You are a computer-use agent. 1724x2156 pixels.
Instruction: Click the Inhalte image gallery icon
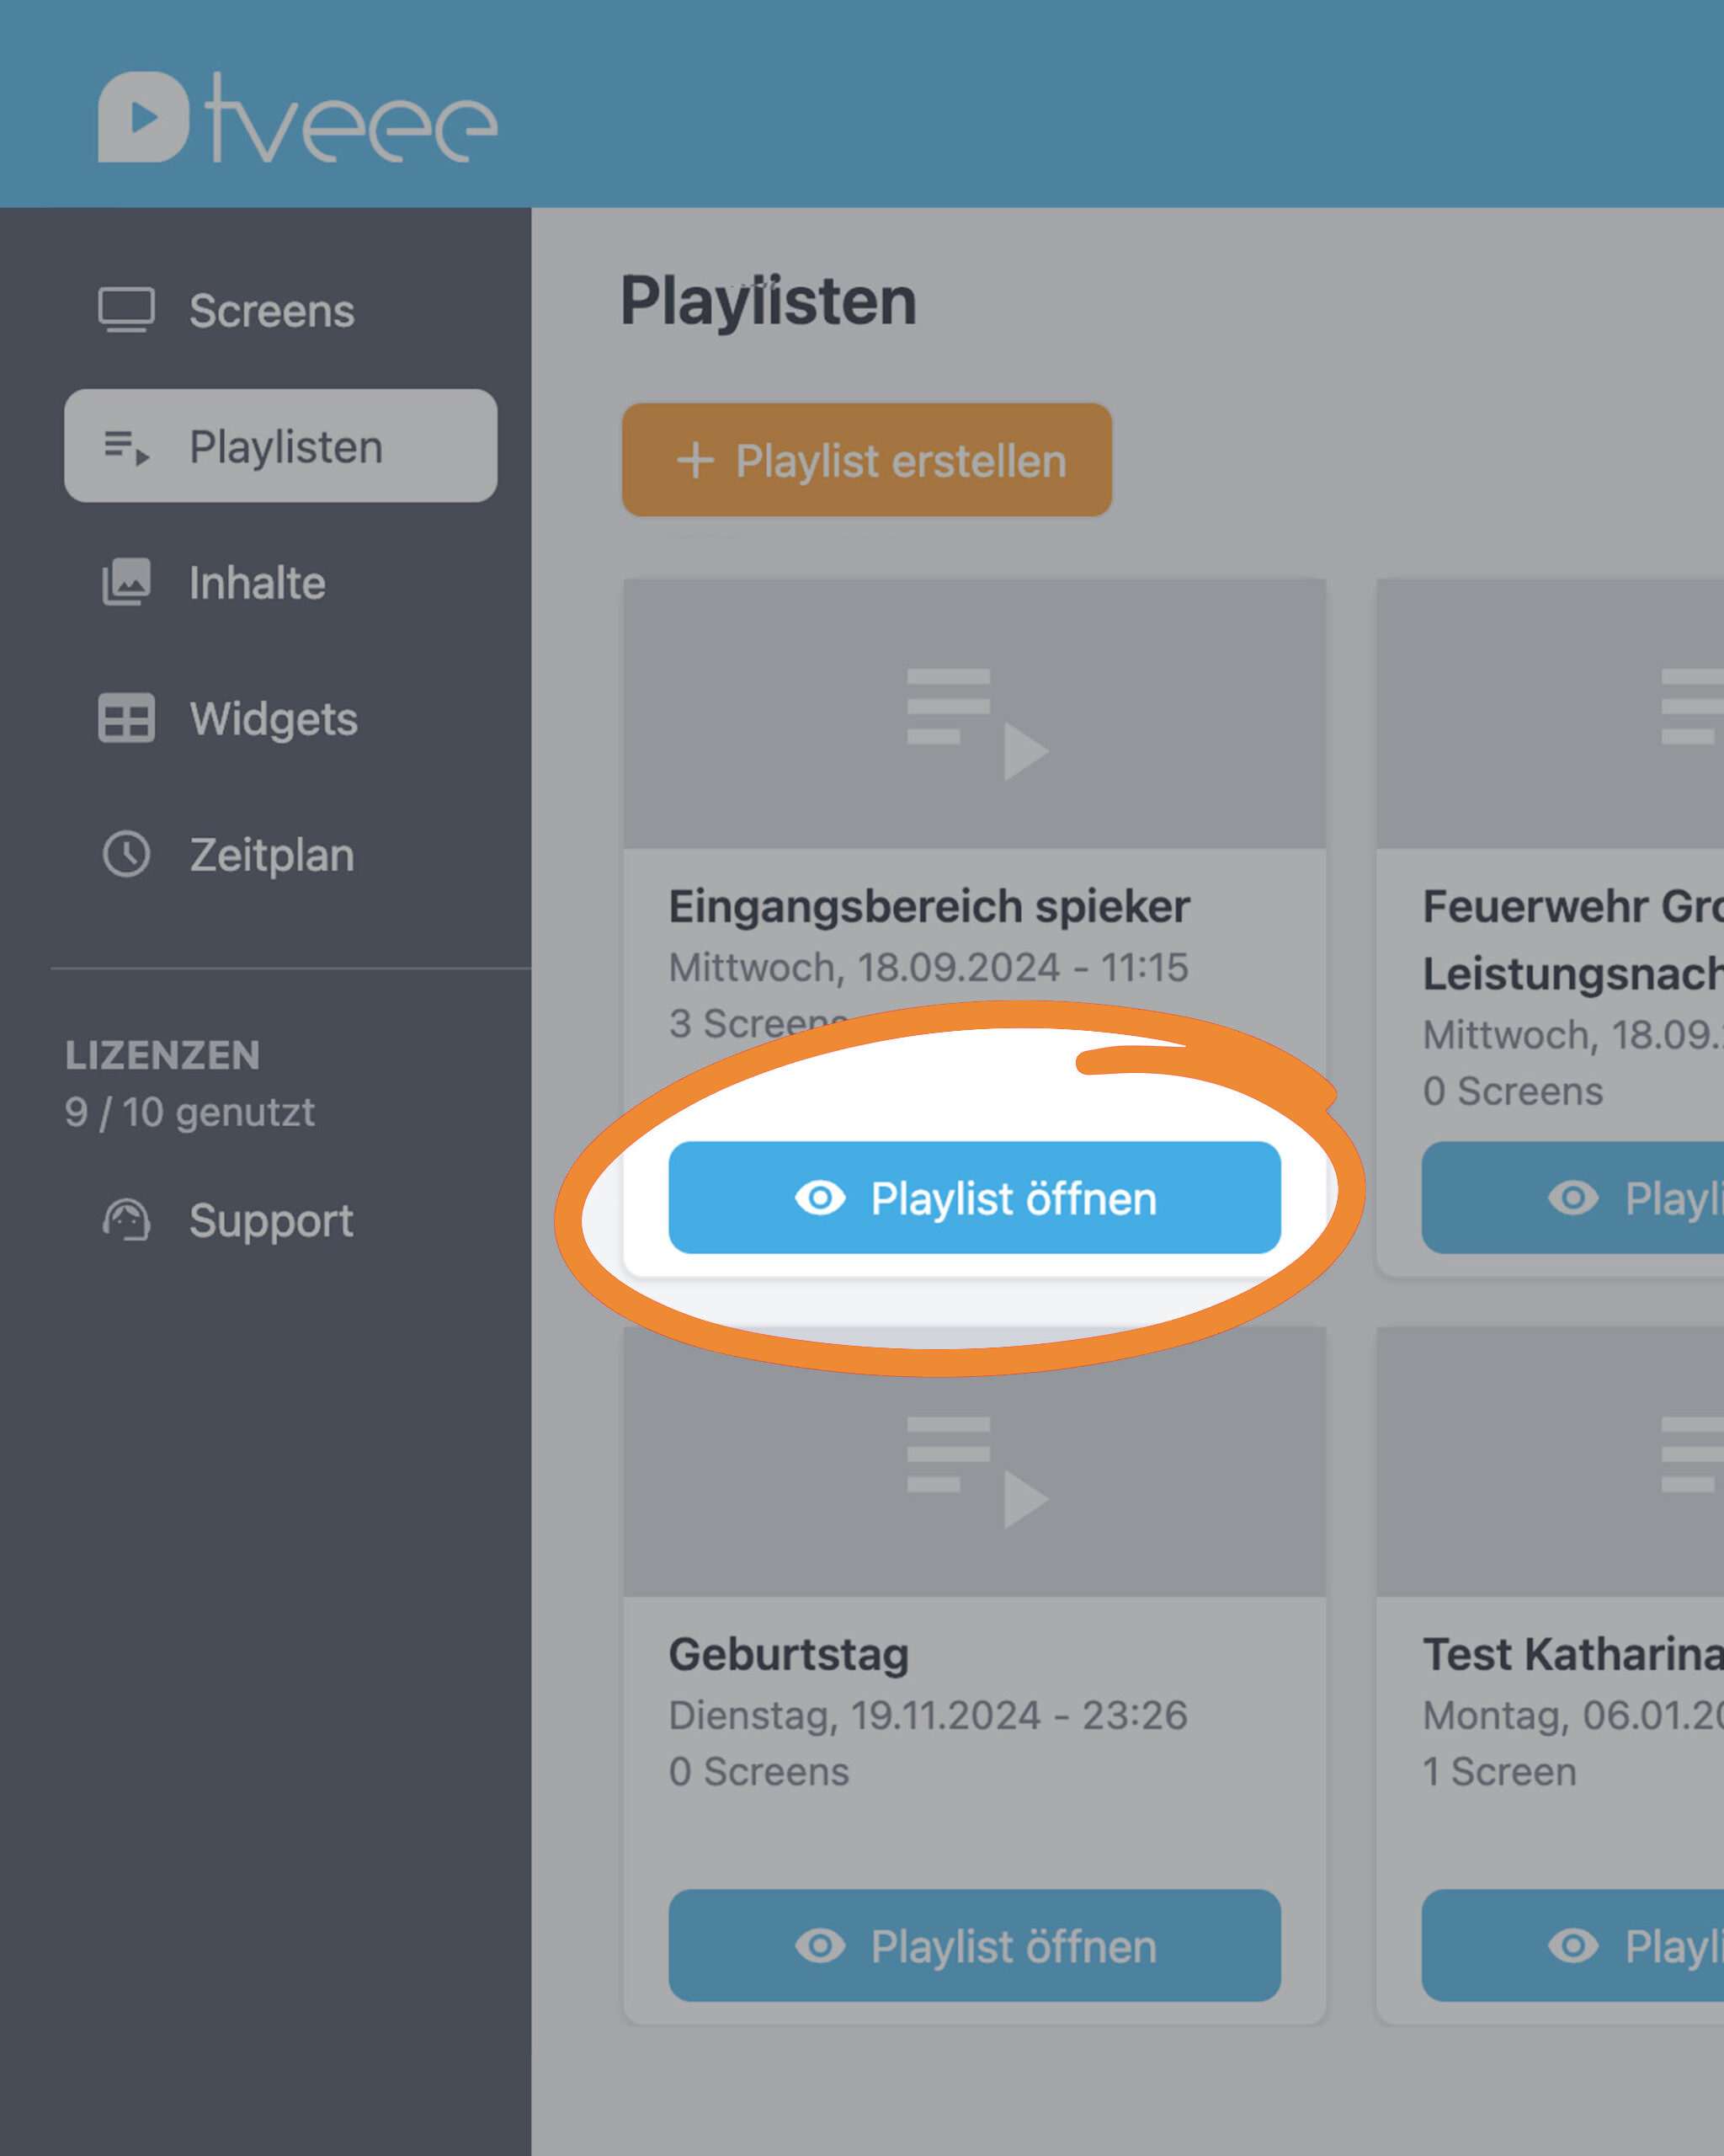127,582
